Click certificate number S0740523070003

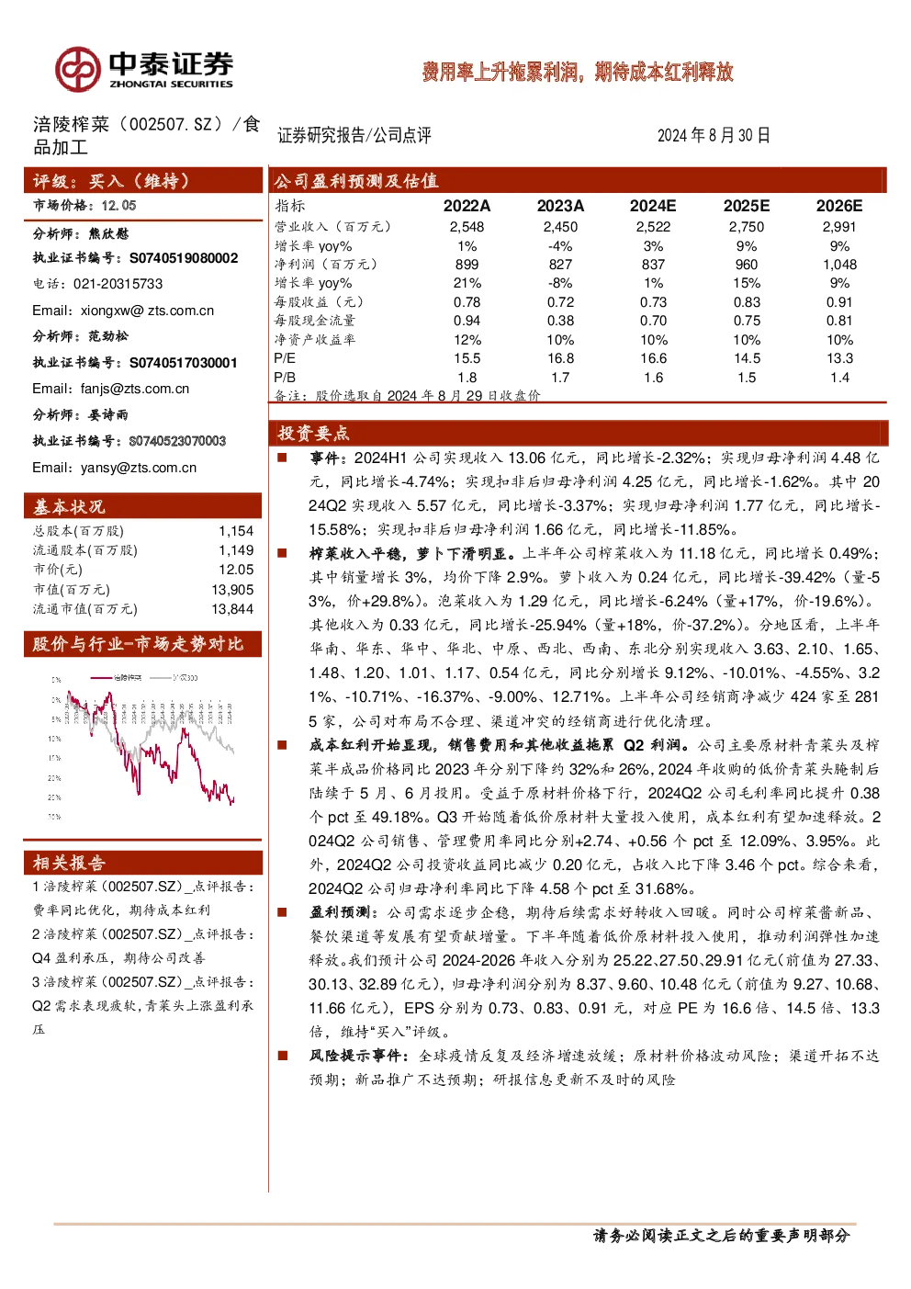coord(177,441)
